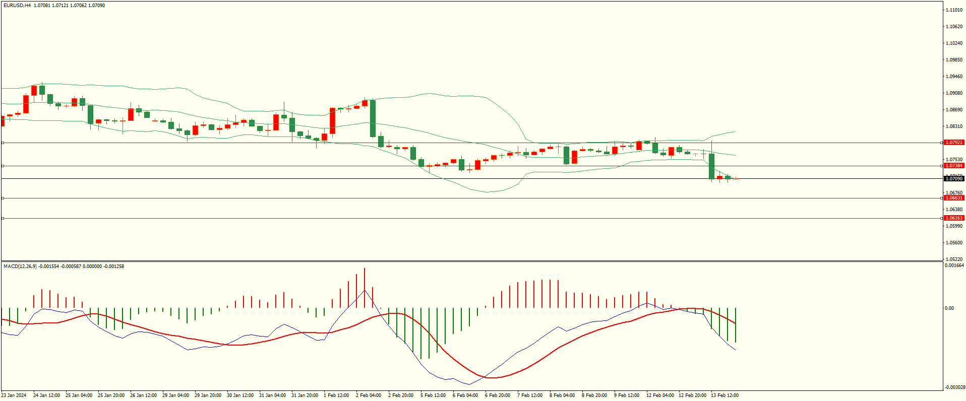Click the 1.08310 price axis value

[954, 126]
